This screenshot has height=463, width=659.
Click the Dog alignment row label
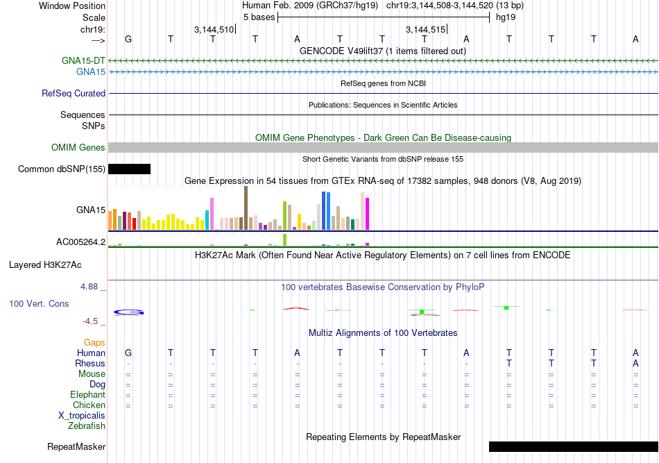click(97, 385)
